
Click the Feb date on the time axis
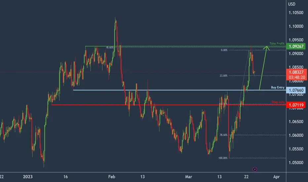(112, 177)
